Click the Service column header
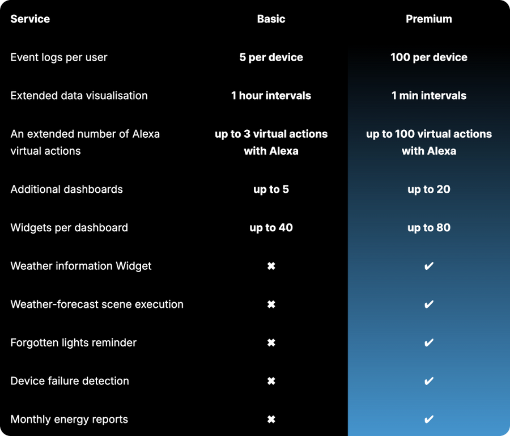Screen dimensions: 510x436 (x=30, y=19)
